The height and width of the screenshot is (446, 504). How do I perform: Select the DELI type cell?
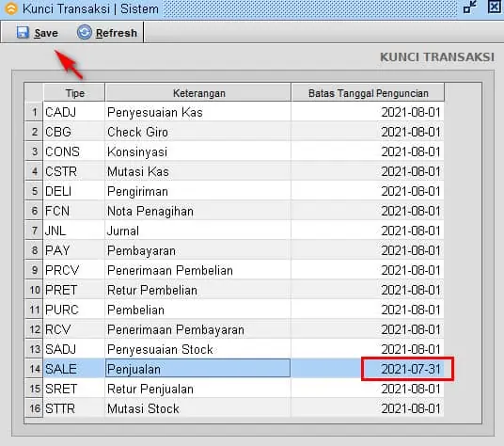pyautogui.click(x=74, y=191)
